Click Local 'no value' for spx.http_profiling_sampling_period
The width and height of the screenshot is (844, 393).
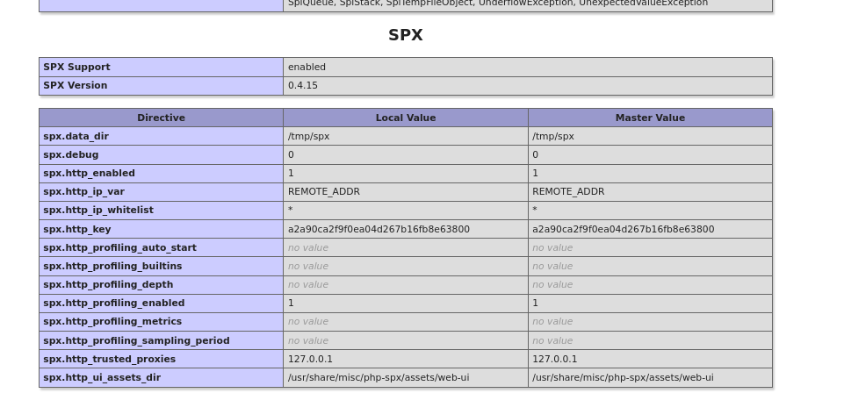pyautogui.click(x=308, y=340)
